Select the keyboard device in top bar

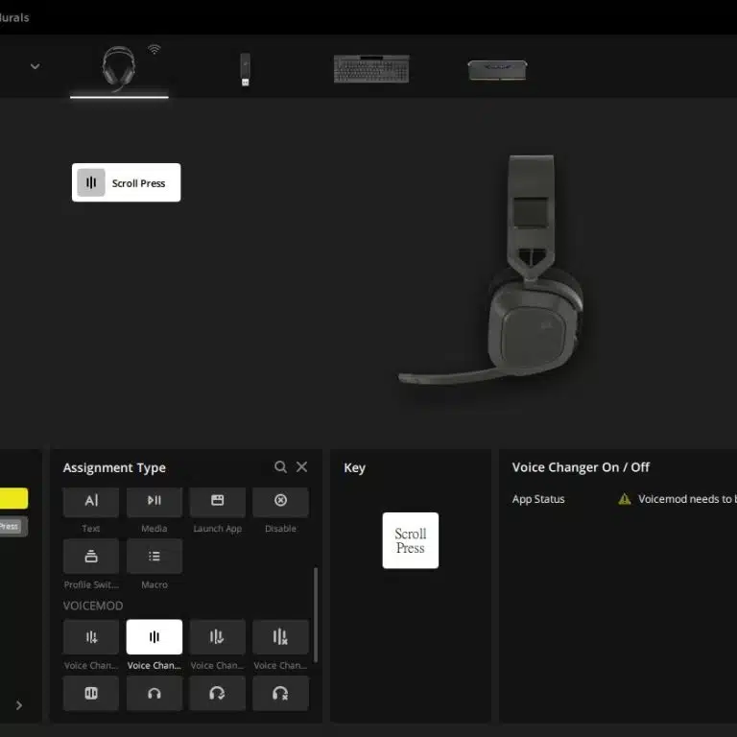coord(370,69)
